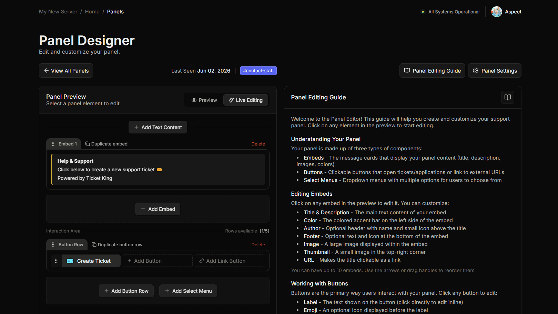
Task: Click Add Text Content
Action: click(158, 127)
